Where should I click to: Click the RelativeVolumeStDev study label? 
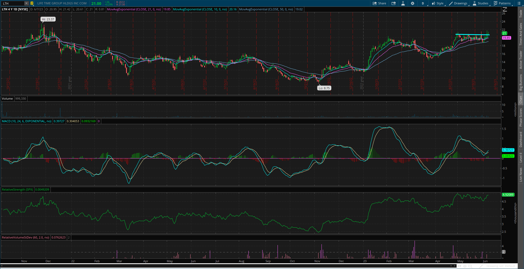pos(26,237)
